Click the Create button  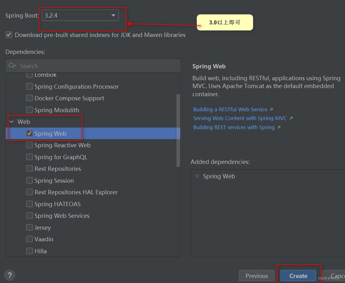pos(298,275)
